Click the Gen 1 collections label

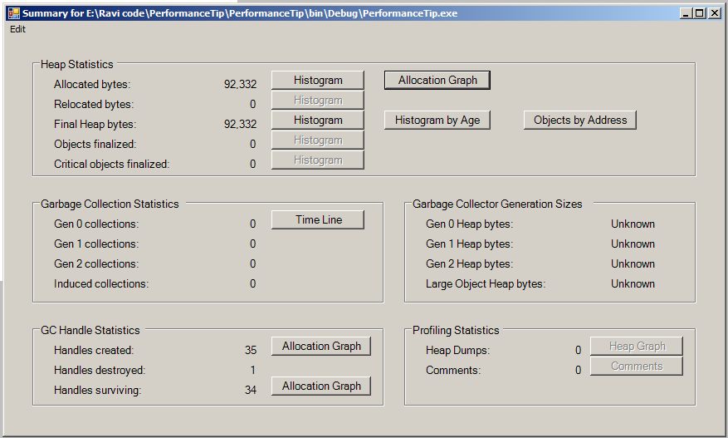96,244
